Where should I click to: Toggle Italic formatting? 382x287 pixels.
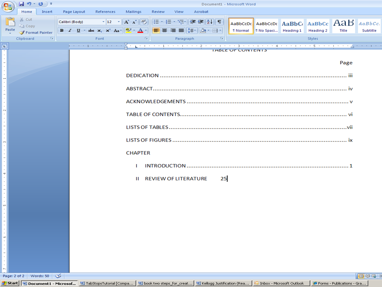pyautogui.click(x=70, y=31)
